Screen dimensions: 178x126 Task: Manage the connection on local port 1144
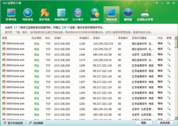(x=169, y=49)
